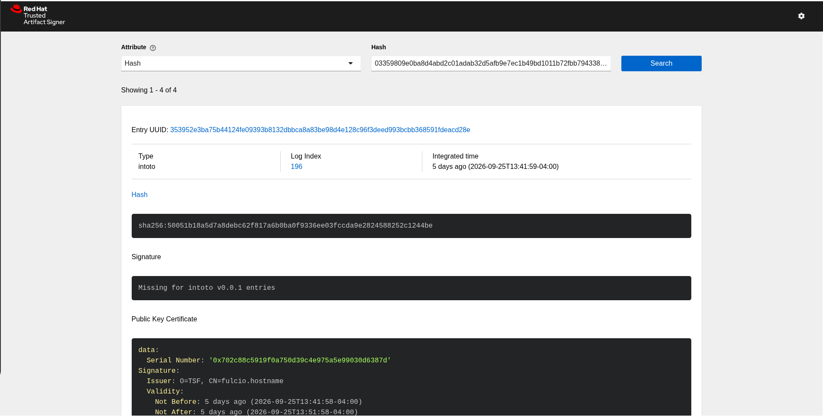This screenshot has width=823, height=416.
Task: Click the Search button
Action: click(x=661, y=64)
